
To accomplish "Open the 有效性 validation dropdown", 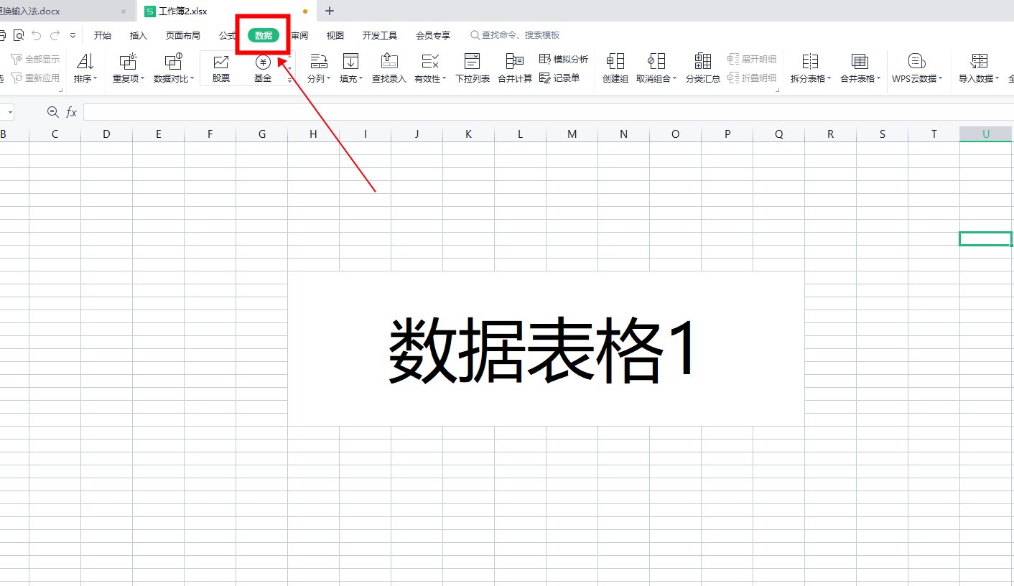I will 430,78.
